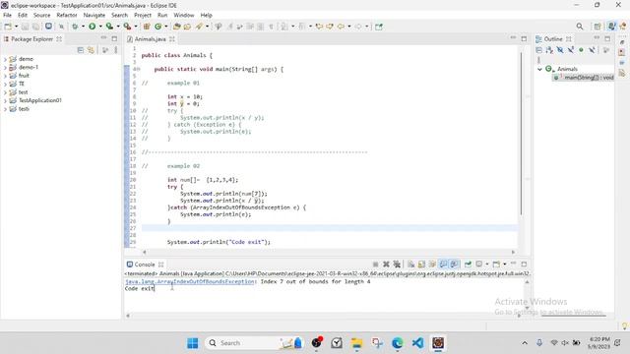
Task: Maximize the Console view
Action: click(524, 265)
